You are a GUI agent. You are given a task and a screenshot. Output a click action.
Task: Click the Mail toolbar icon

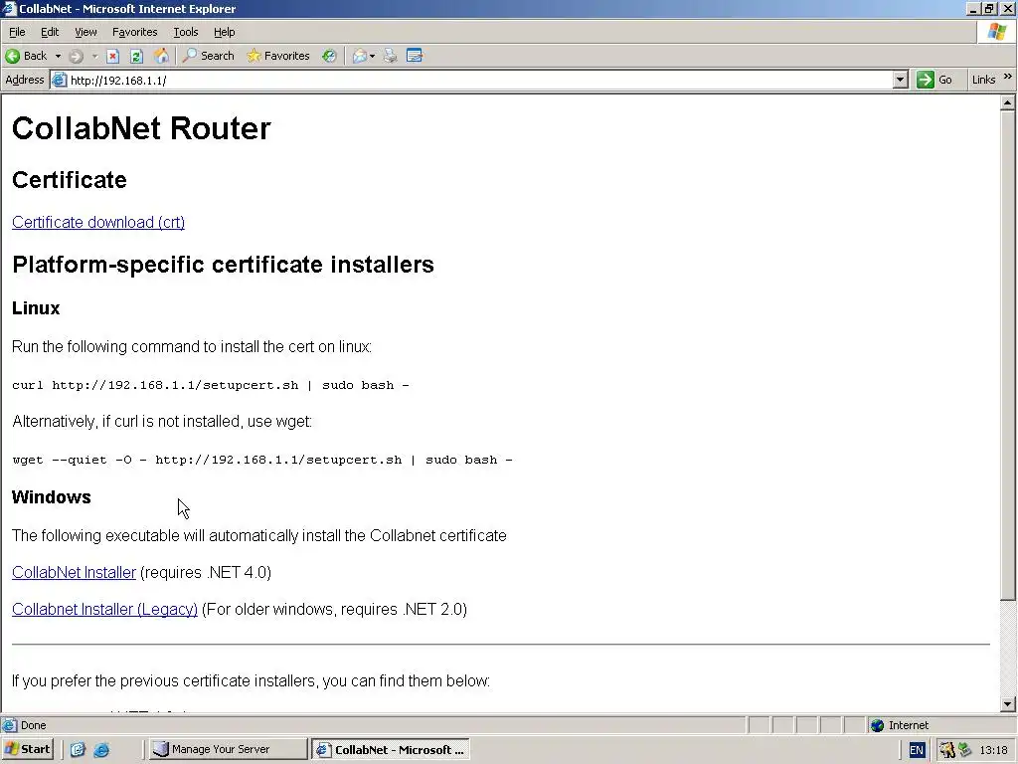(360, 56)
